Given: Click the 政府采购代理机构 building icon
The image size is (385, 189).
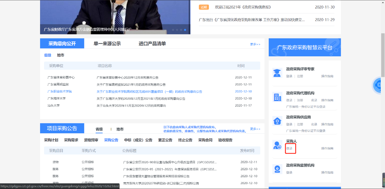Looking at the screenshot, I should coord(277,97).
